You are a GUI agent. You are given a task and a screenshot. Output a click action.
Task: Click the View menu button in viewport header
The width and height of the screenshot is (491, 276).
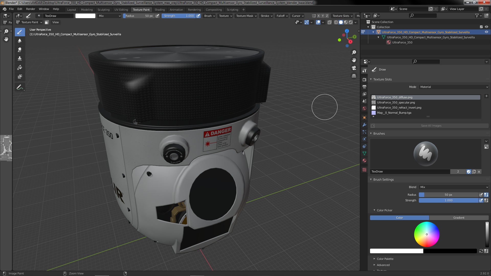55,22
